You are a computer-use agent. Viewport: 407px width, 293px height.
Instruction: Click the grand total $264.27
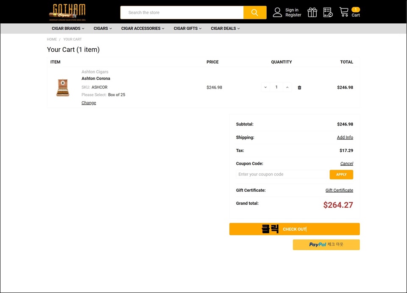(x=338, y=205)
